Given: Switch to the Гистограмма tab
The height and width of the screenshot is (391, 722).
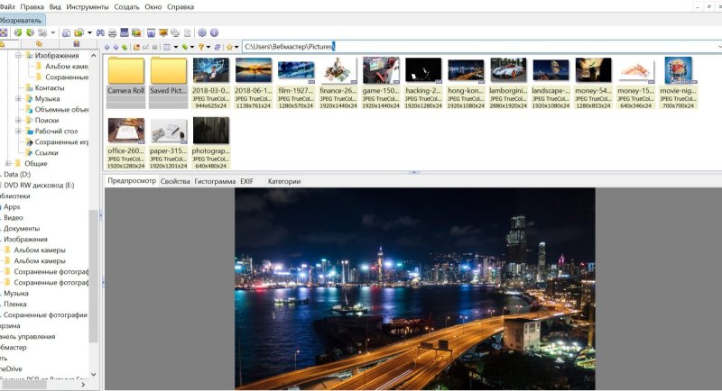Looking at the screenshot, I should 215,181.
